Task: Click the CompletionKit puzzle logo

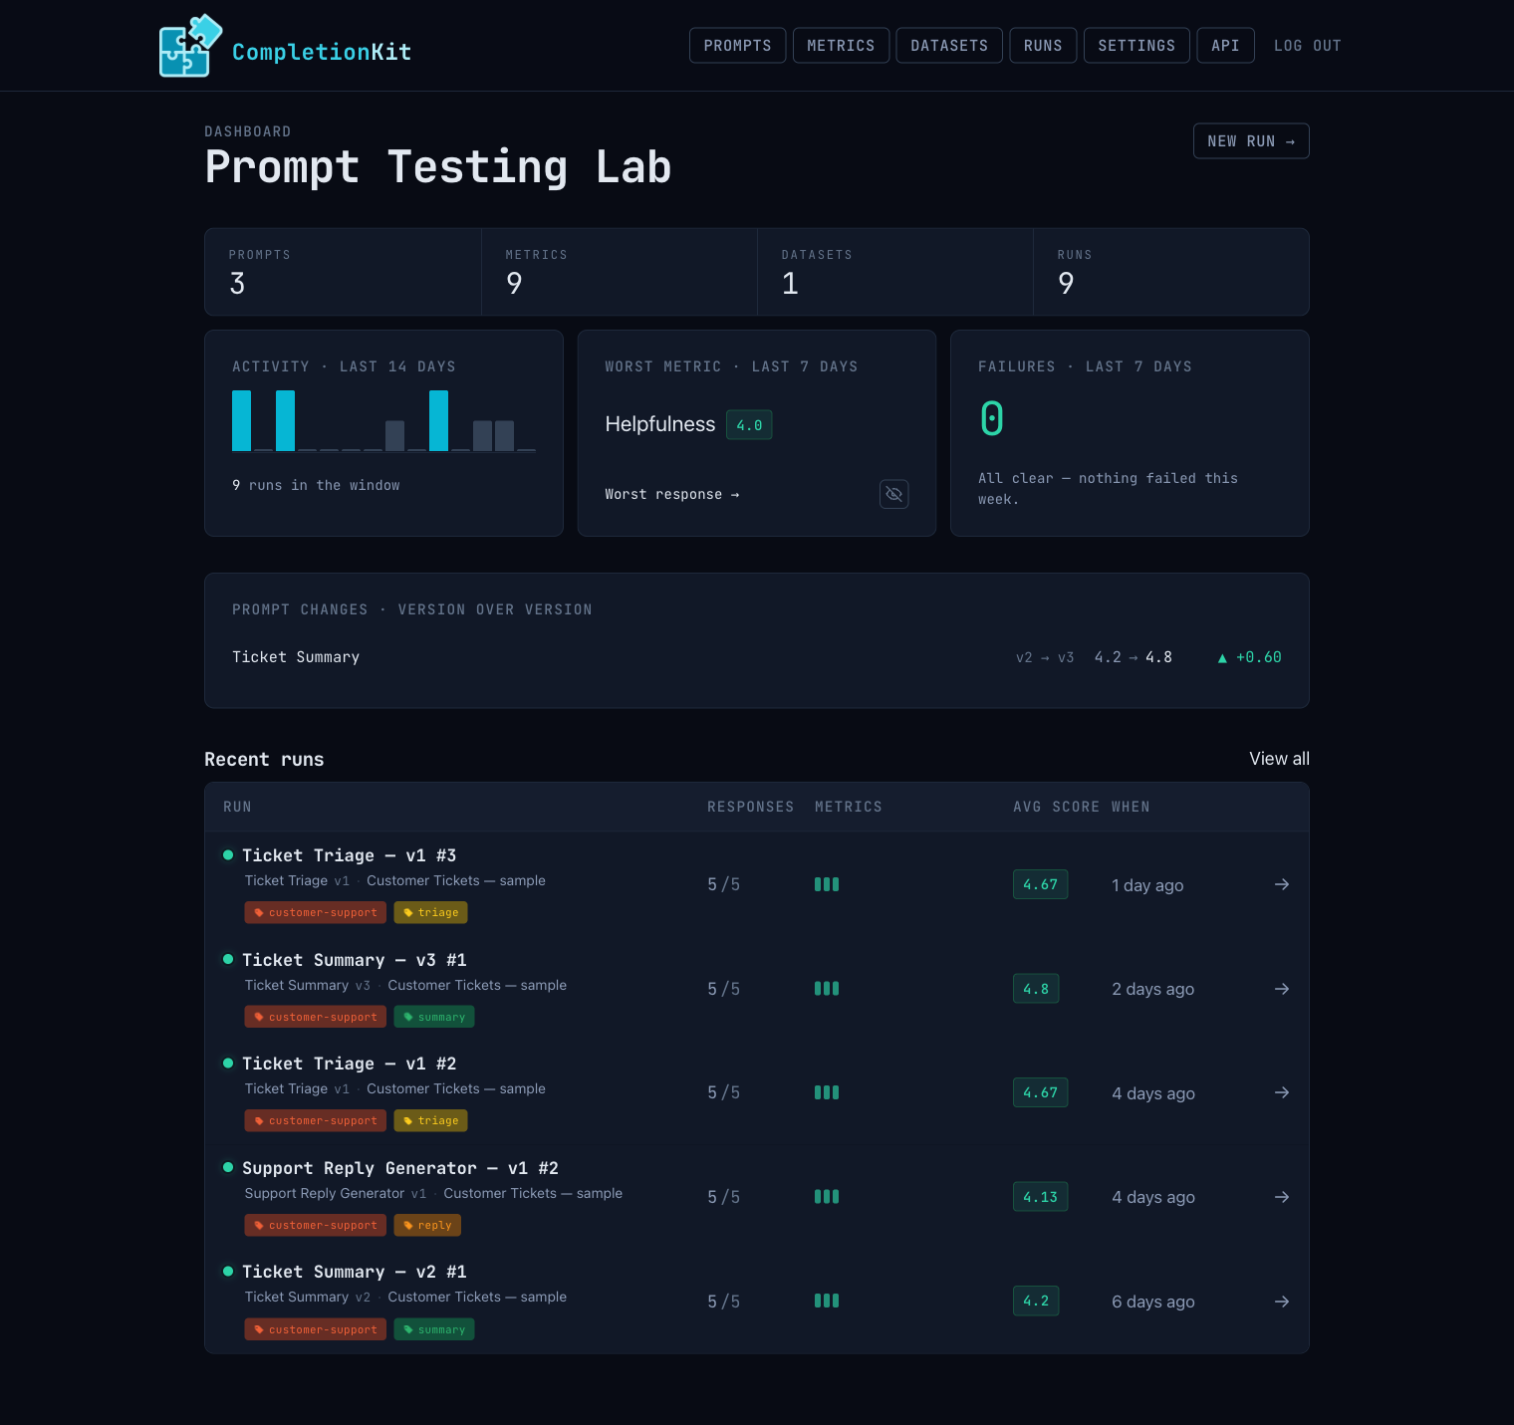Action: (x=190, y=46)
